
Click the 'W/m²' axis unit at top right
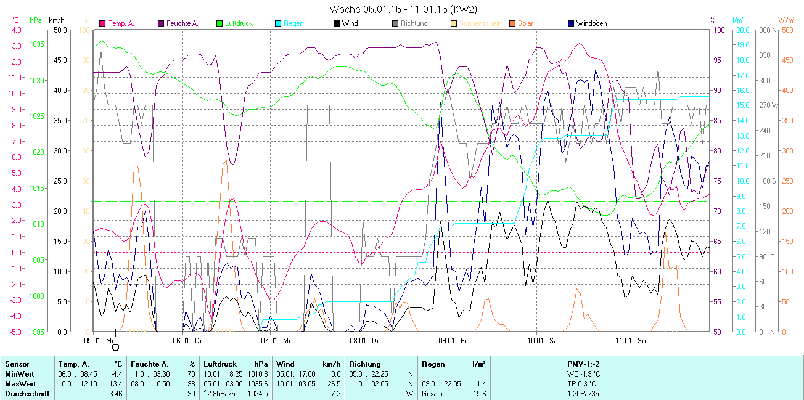pyautogui.click(x=786, y=20)
